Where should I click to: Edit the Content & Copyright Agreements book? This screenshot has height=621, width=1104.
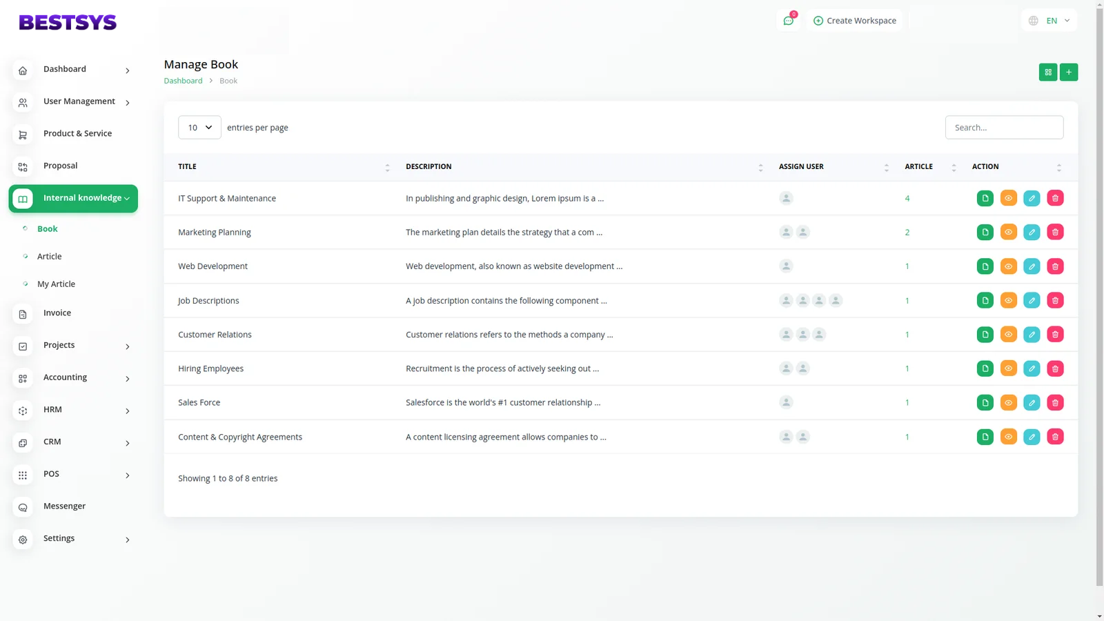pos(1032,437)
